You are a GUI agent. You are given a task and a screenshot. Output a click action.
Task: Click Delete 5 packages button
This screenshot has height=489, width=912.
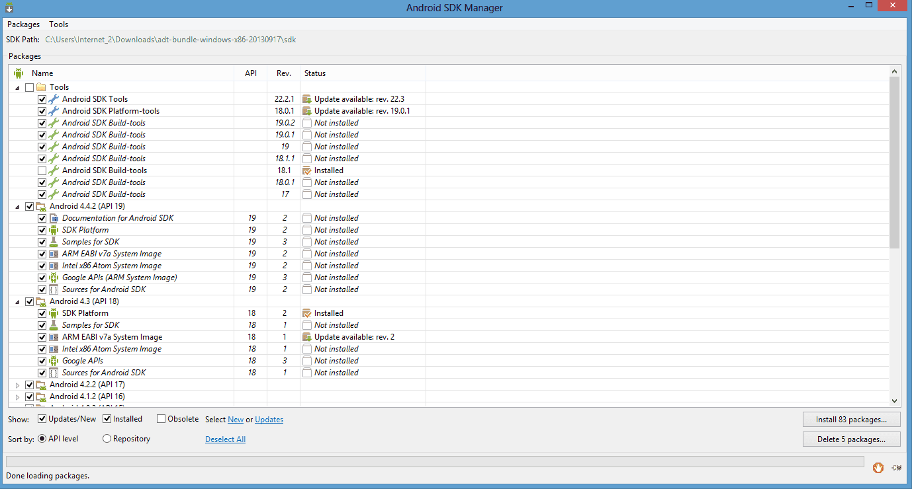coord(851,439)
